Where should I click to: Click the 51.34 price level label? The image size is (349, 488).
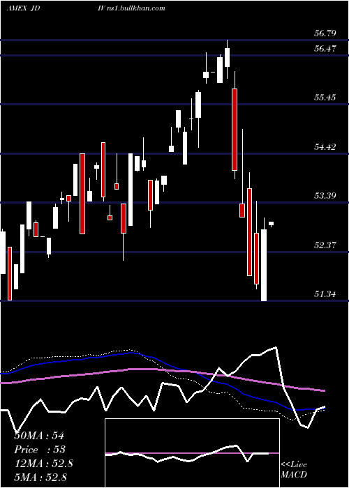[x=325, y=293]
